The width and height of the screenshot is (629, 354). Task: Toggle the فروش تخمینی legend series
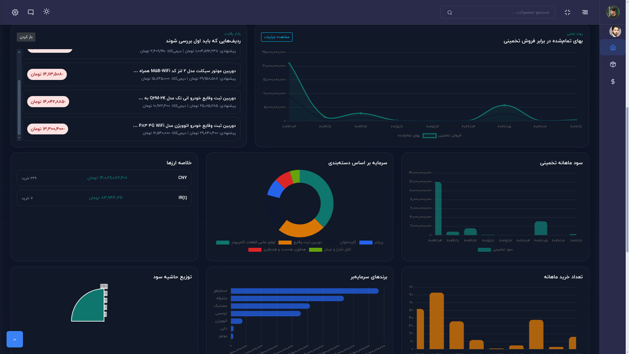pos(442,135)
